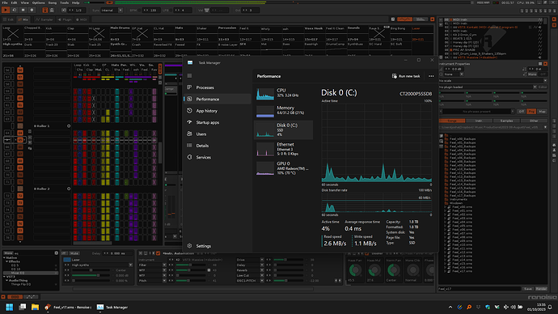
Task: Select the Performance tab in Task Manager
Action: pos(217,99)
